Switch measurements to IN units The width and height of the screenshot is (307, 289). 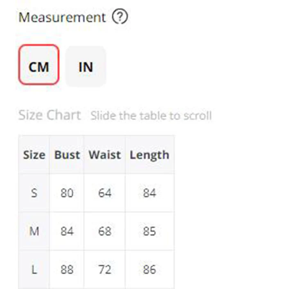click(86, 66)
